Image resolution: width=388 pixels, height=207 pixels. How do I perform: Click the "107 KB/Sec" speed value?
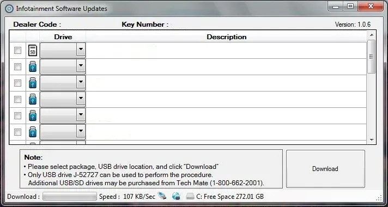pyautogui.click(x=140, y=197)
